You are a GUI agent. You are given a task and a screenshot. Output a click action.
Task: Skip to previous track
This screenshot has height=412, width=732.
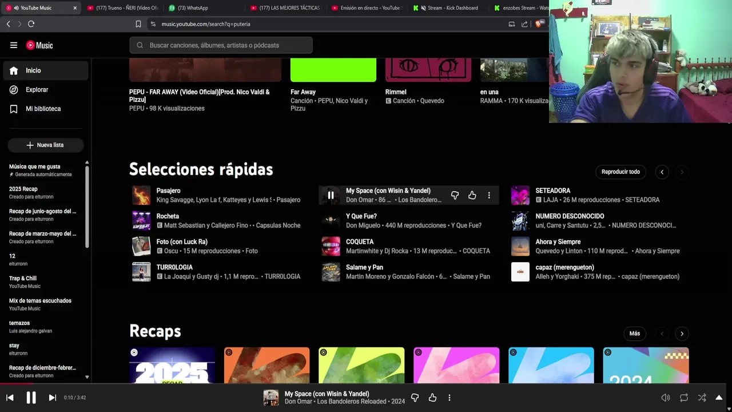pos(10,398)
